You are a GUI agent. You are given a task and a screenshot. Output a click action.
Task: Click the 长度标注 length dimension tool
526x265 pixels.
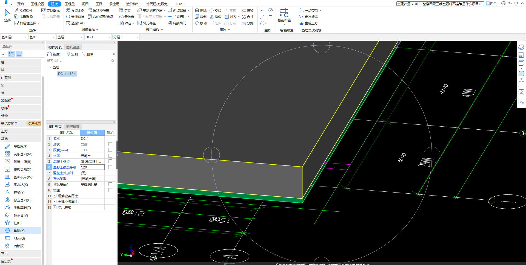point(178,17)
